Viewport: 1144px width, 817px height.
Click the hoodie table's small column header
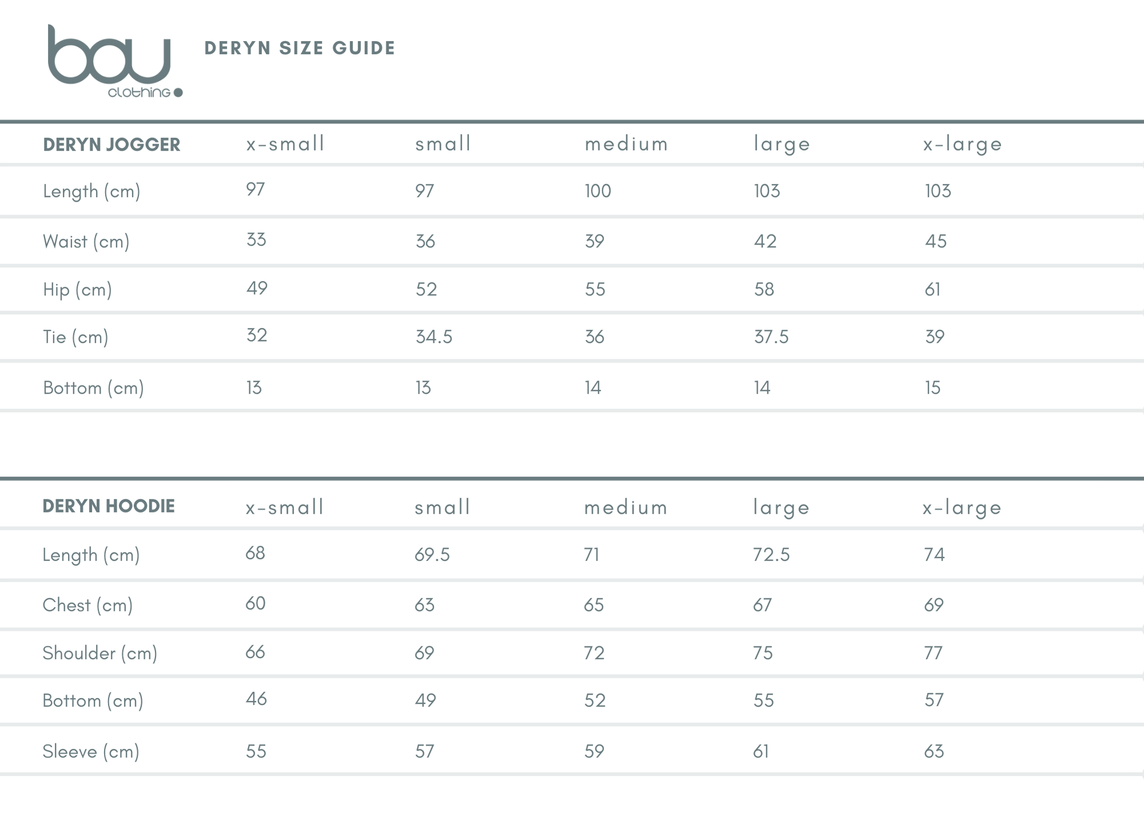click(x=443, y=507)
